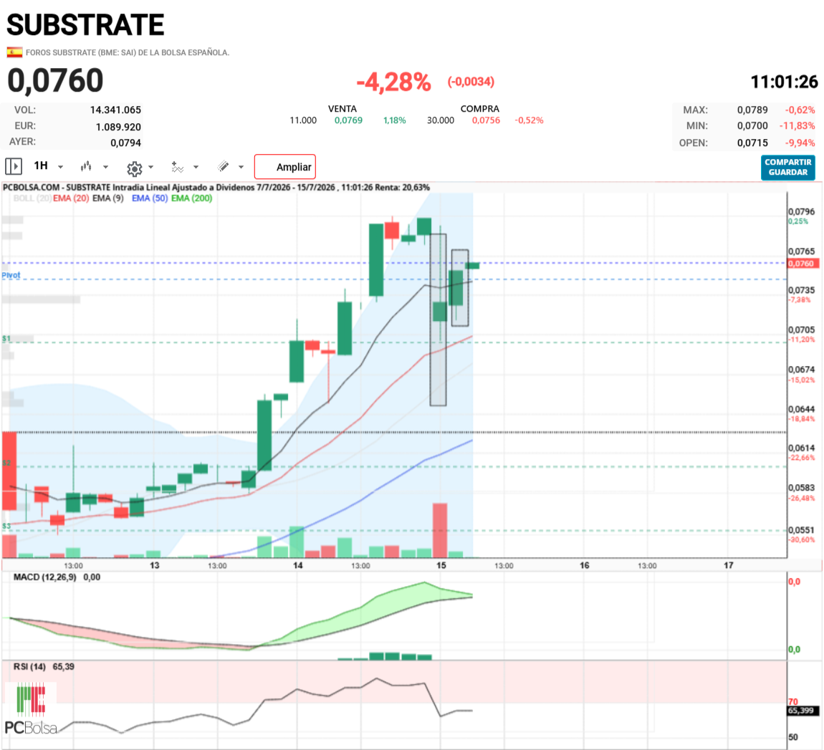824x750 pixels.
Task: Click the Spanish flag icon
Action: (x=14, y=52)
